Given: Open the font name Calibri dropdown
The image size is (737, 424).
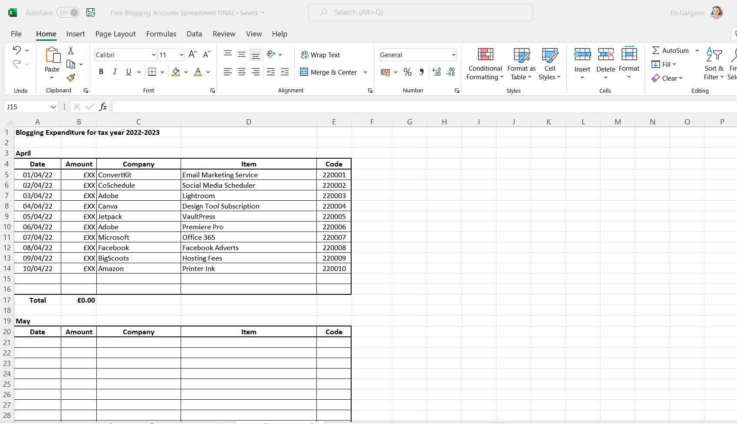Looking at the screenshot, I should (x=153, y=55).
